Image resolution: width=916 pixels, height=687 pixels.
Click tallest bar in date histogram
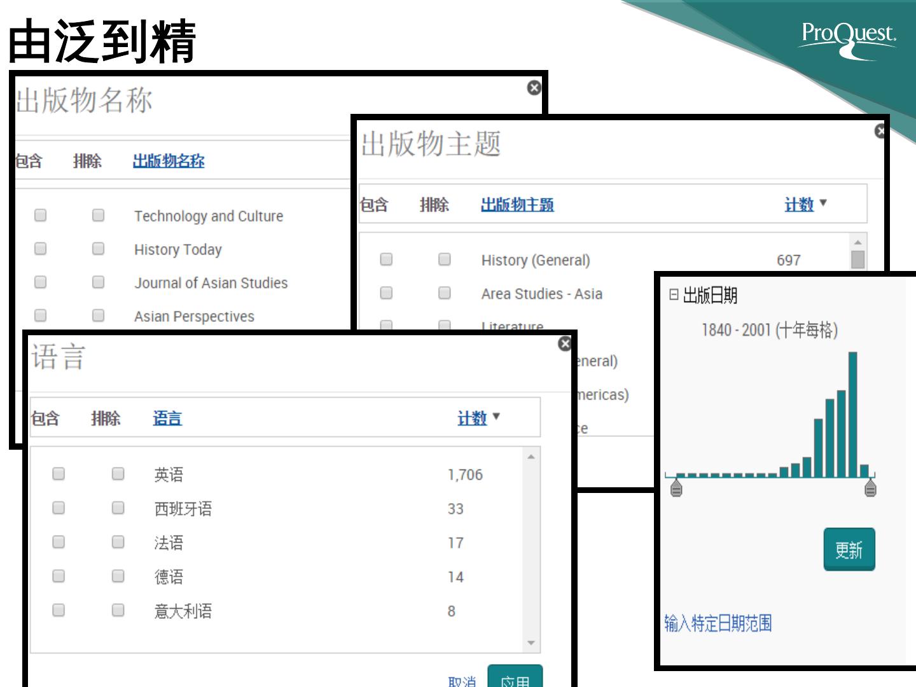coord(853,413)
